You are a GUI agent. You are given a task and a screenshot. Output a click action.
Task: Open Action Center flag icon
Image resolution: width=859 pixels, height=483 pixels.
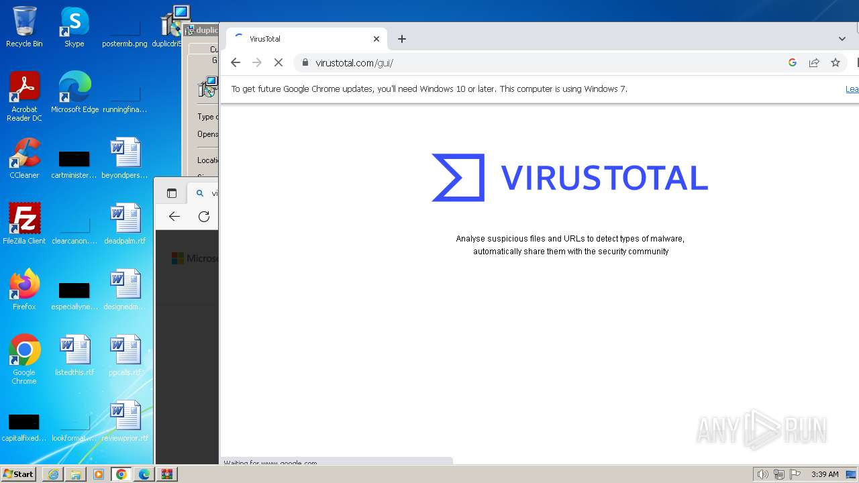795,474
